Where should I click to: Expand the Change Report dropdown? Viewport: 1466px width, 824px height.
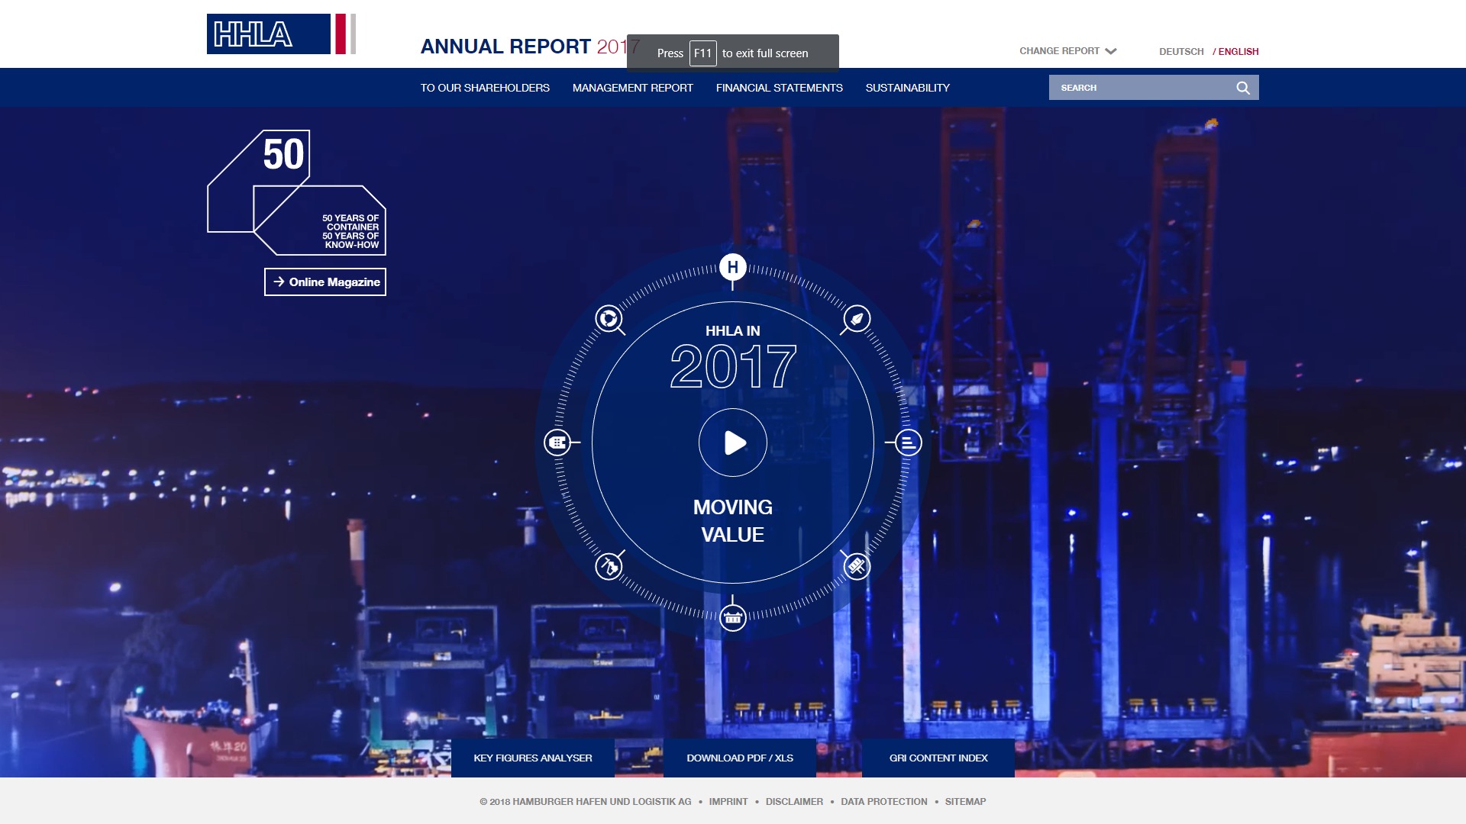click(x=1067, y=51)
